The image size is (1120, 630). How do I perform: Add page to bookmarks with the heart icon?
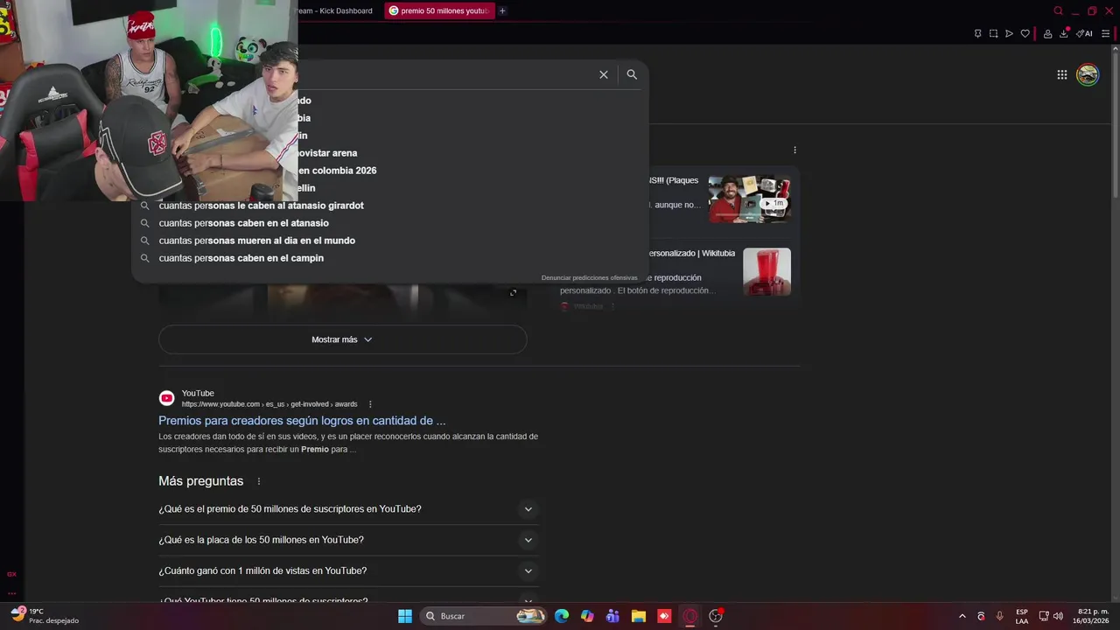tap(1025, 34)
